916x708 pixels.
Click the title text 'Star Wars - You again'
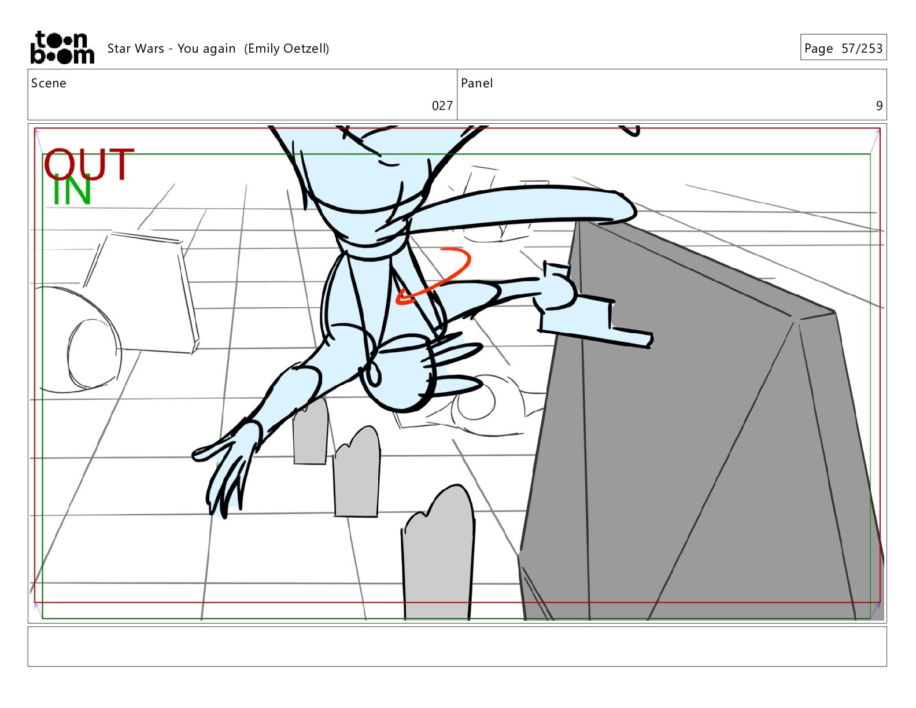[171, 49]
